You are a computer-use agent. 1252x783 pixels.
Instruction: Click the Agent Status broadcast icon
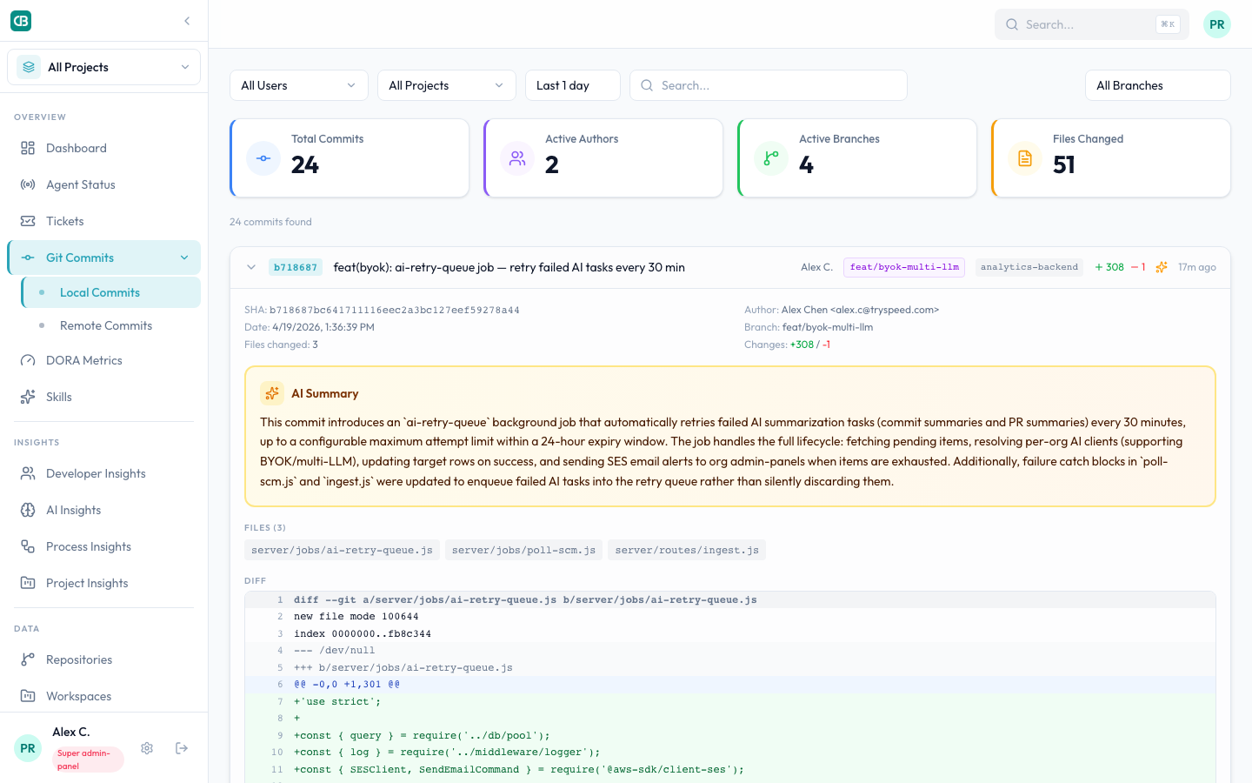click(x=28, y=184)
